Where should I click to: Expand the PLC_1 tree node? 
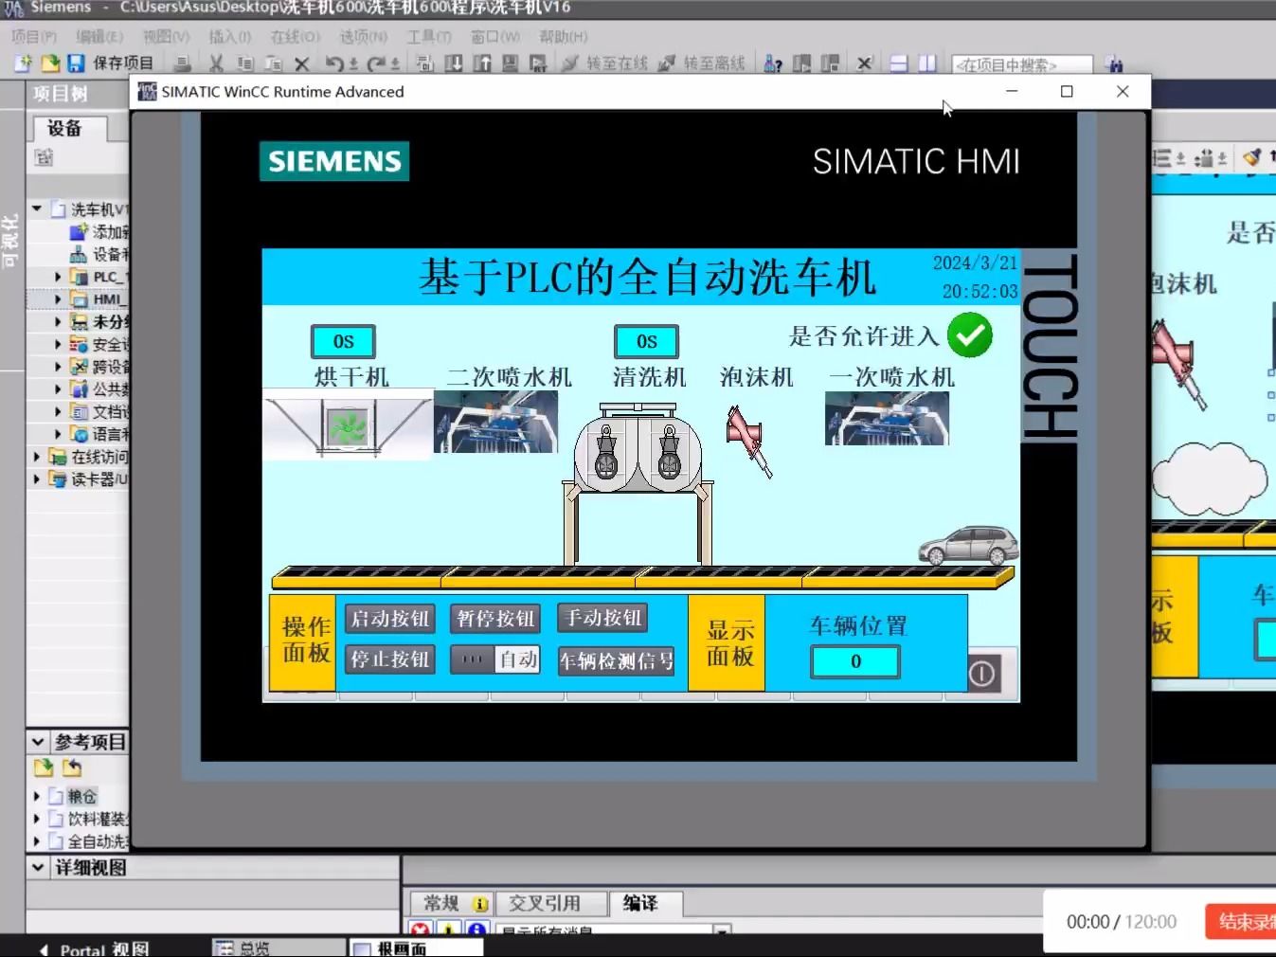point(58,277)
